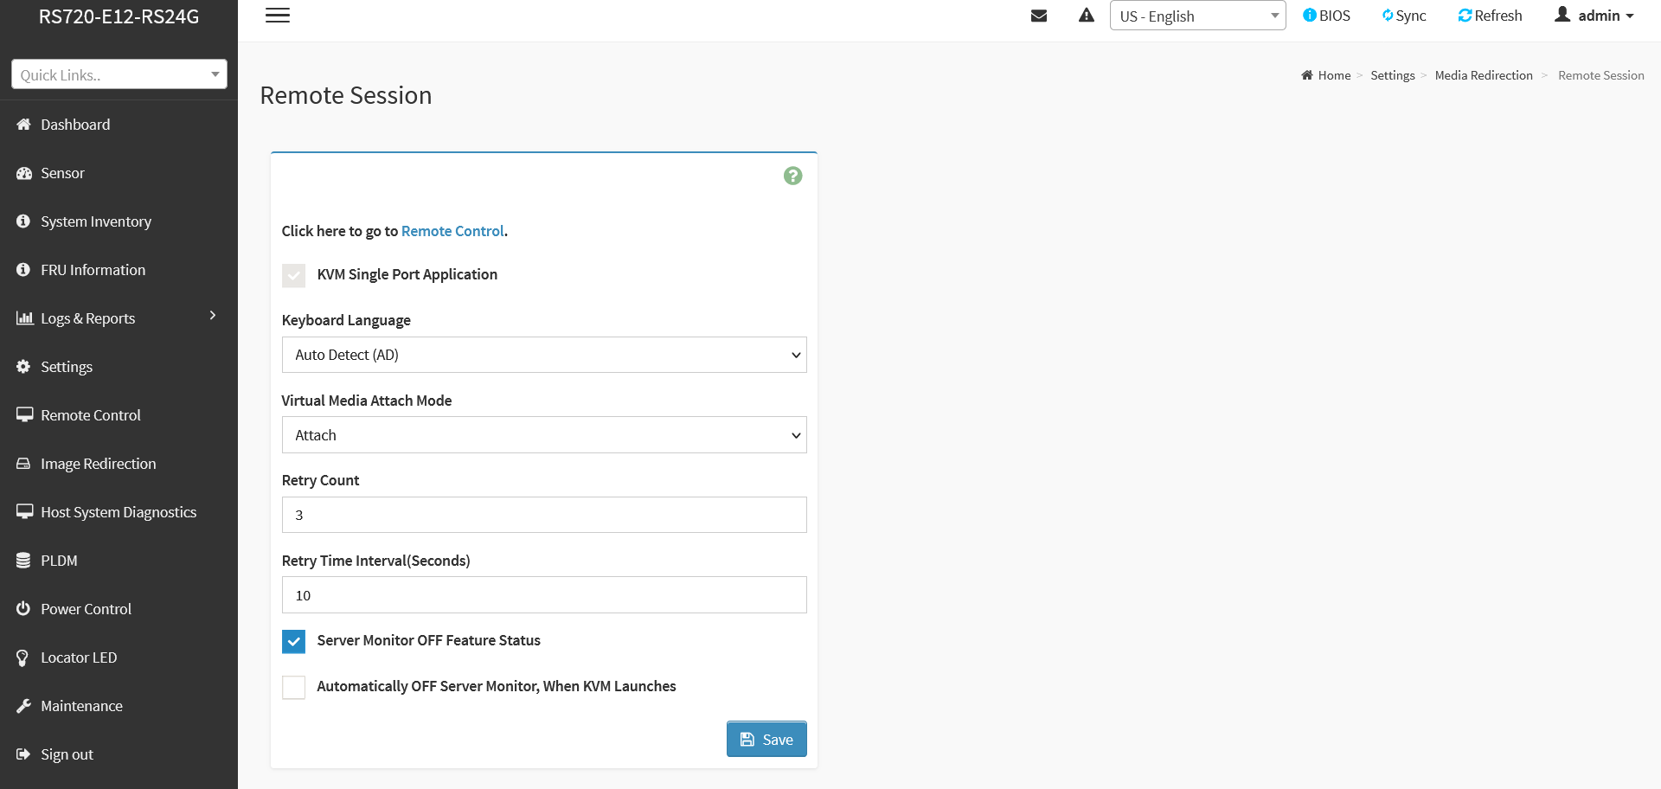Open the Virtual Media Attach Mode dropdown
The image size is (1661, 789).
point(544,435)
